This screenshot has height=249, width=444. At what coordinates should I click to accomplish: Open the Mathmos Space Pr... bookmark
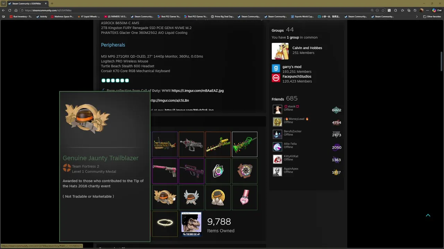[x=62, y=17]
